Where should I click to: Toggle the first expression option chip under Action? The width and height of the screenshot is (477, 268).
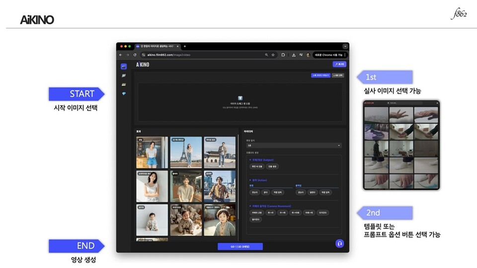coord(255,193)
